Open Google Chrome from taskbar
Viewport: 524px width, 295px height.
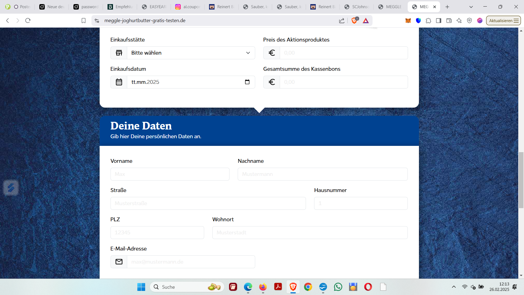308,287
